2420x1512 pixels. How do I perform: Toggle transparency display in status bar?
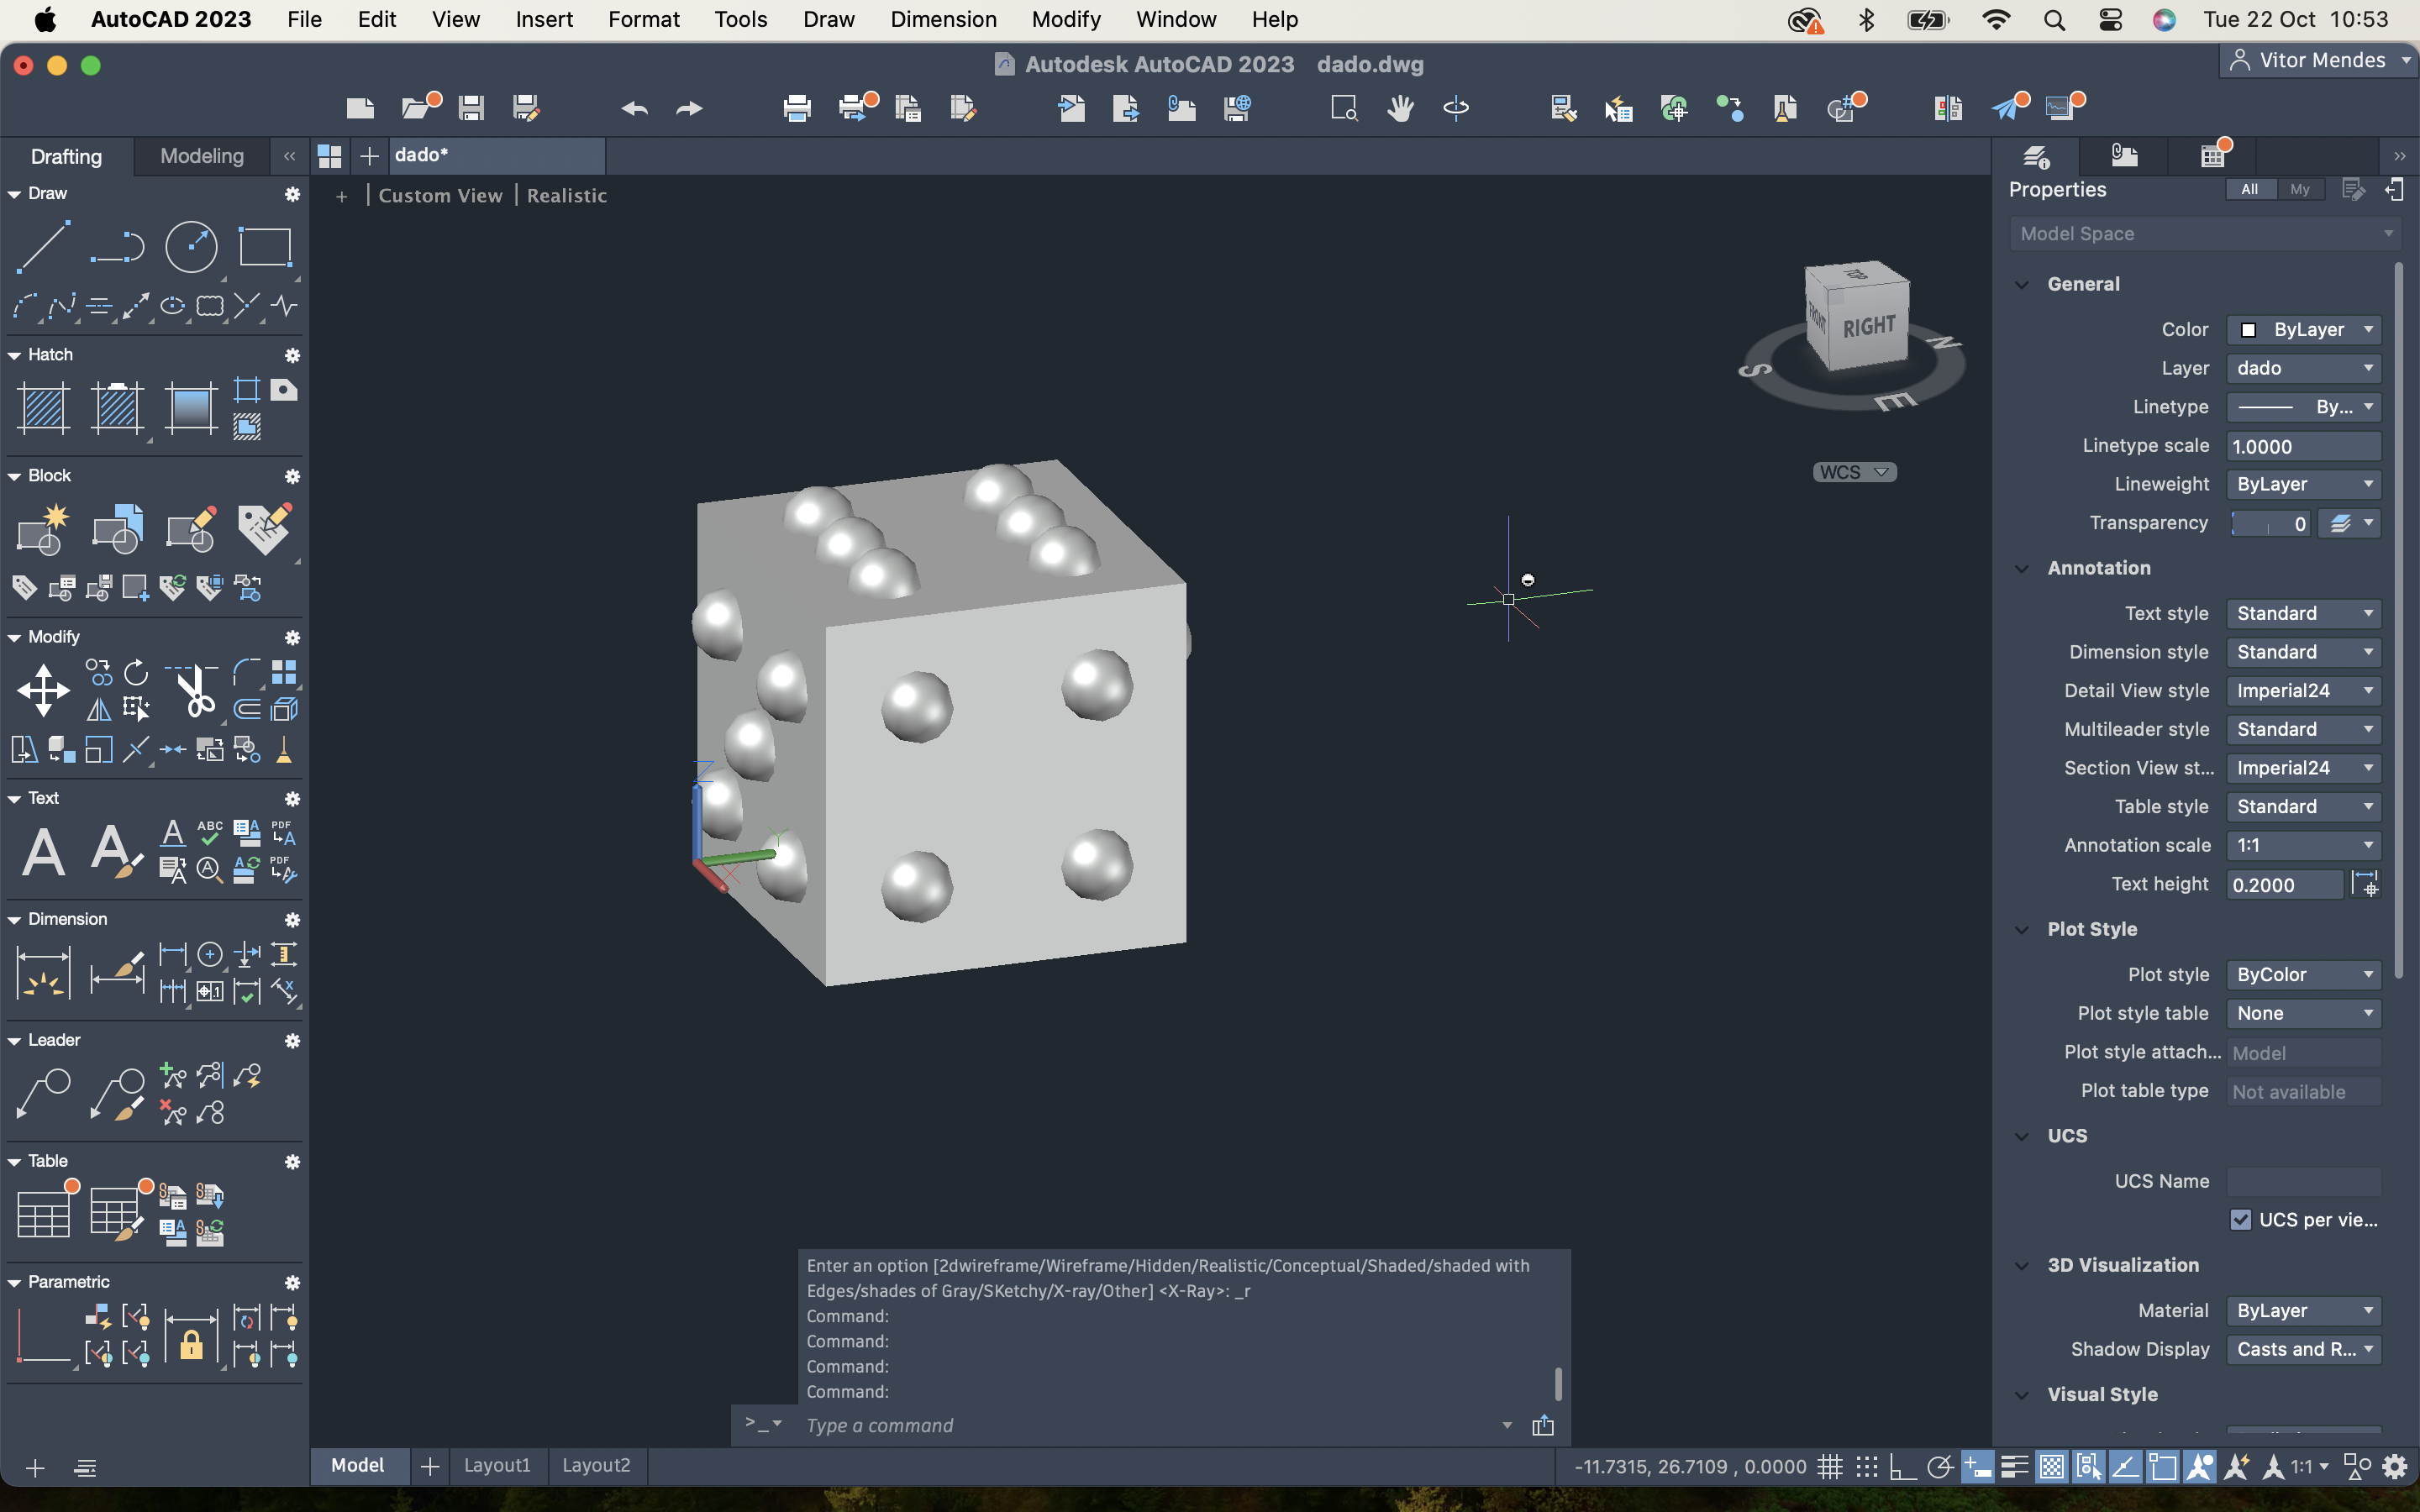click(2051, 1466)
